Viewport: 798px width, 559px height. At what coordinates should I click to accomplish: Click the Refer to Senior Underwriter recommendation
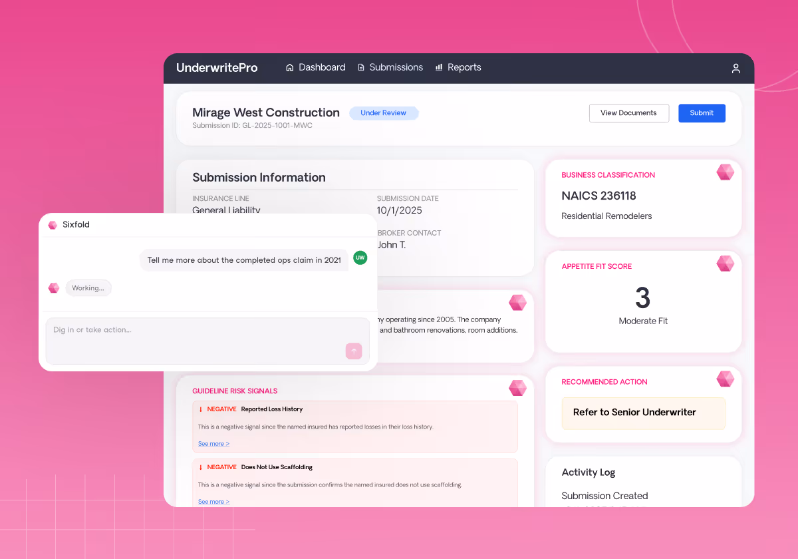(x=644, y=413)
